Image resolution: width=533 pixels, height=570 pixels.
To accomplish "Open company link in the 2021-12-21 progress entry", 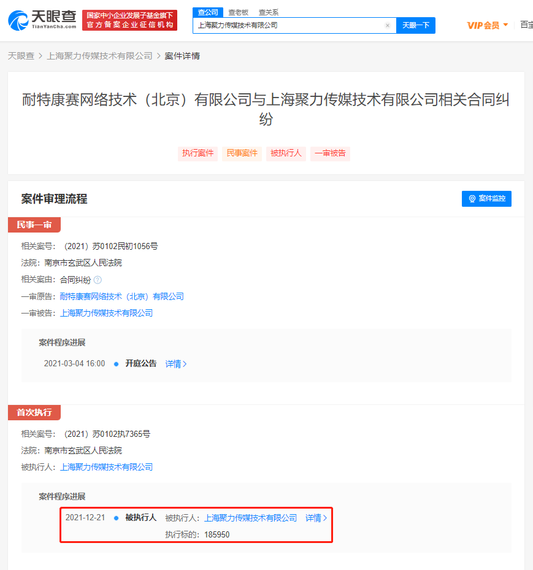I will (x=250, y=518).
